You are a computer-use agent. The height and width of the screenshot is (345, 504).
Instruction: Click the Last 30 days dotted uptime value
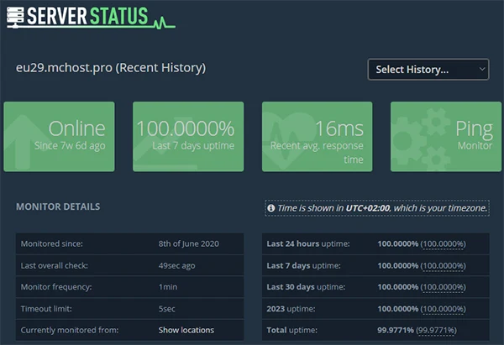[x=444, y=287]
